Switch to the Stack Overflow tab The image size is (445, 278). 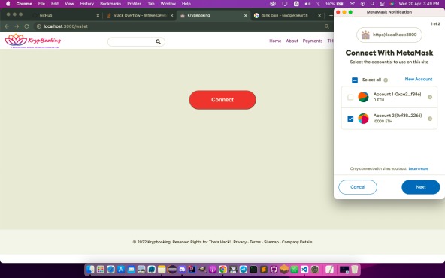click(x=140, y=15)
